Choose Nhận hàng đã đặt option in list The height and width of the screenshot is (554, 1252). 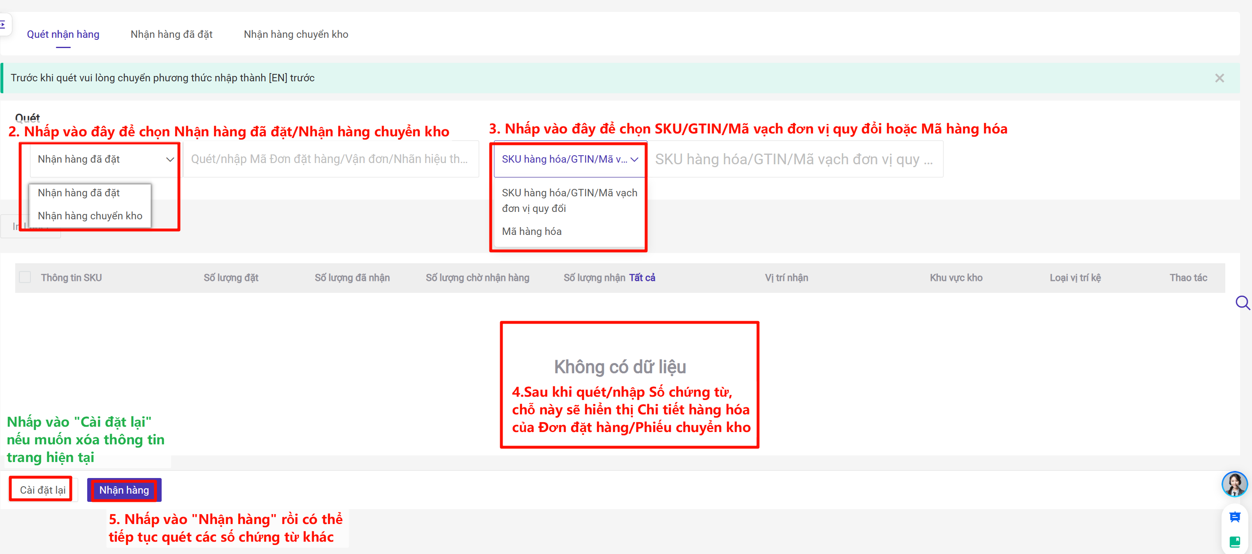79,193
